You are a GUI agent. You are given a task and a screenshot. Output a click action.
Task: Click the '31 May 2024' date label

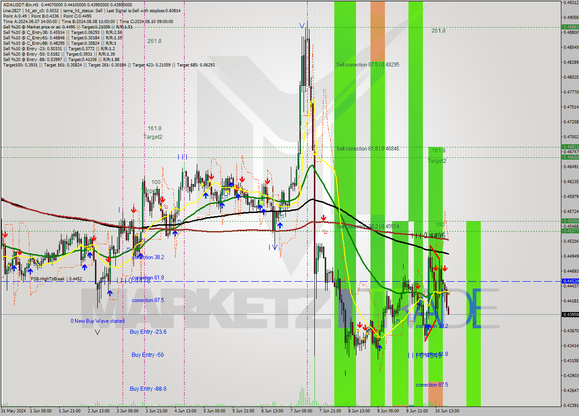13,411
